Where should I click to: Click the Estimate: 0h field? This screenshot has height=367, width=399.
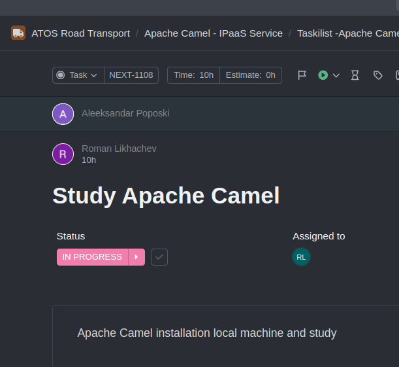tap(251, 75)
